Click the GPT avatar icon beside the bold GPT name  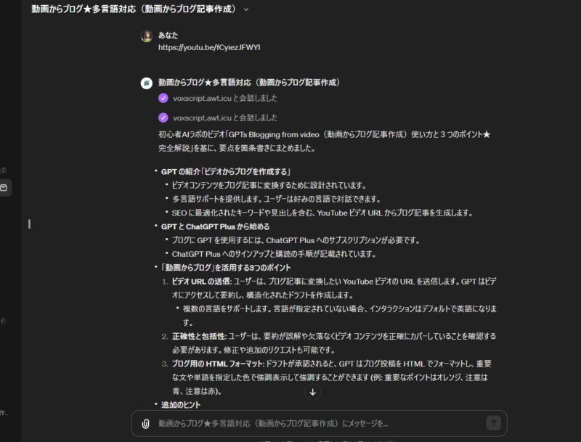click(x=147, y=83)
